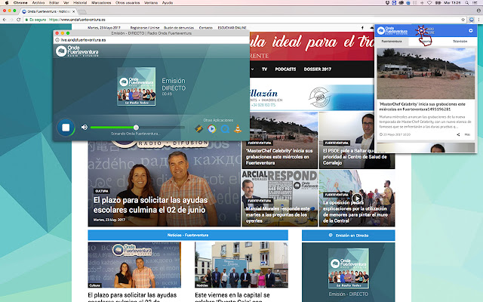Screen dimensions: 483x302
Task: Open a new tab with the tab button
Action: [x=82, y=12]
